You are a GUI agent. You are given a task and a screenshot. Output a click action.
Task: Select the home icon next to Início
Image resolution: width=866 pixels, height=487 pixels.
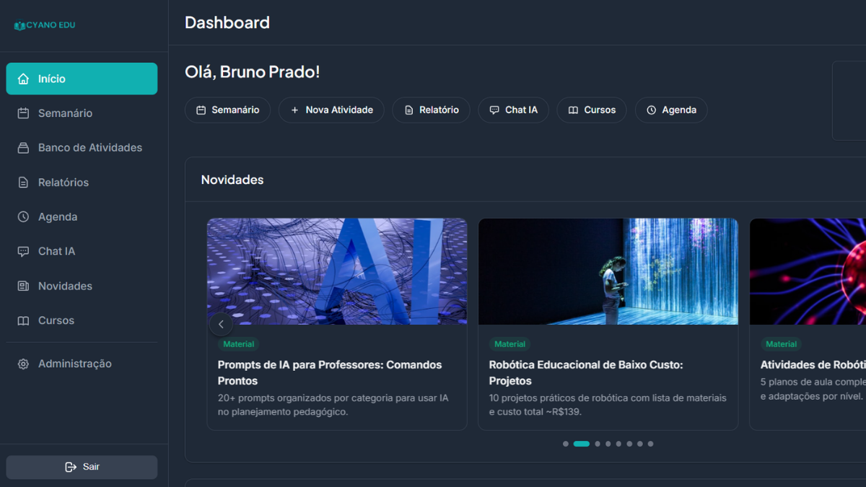[x=23, y=78]
